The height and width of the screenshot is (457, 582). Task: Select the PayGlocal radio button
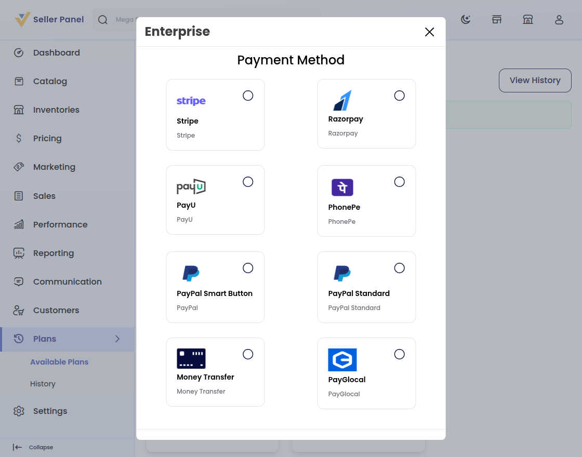400,354
